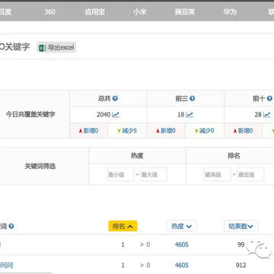The height and width of the screenshot is (274, 274).
Task: Click 减少5 under the 总共 column
Action: click(x=127, y=131)
